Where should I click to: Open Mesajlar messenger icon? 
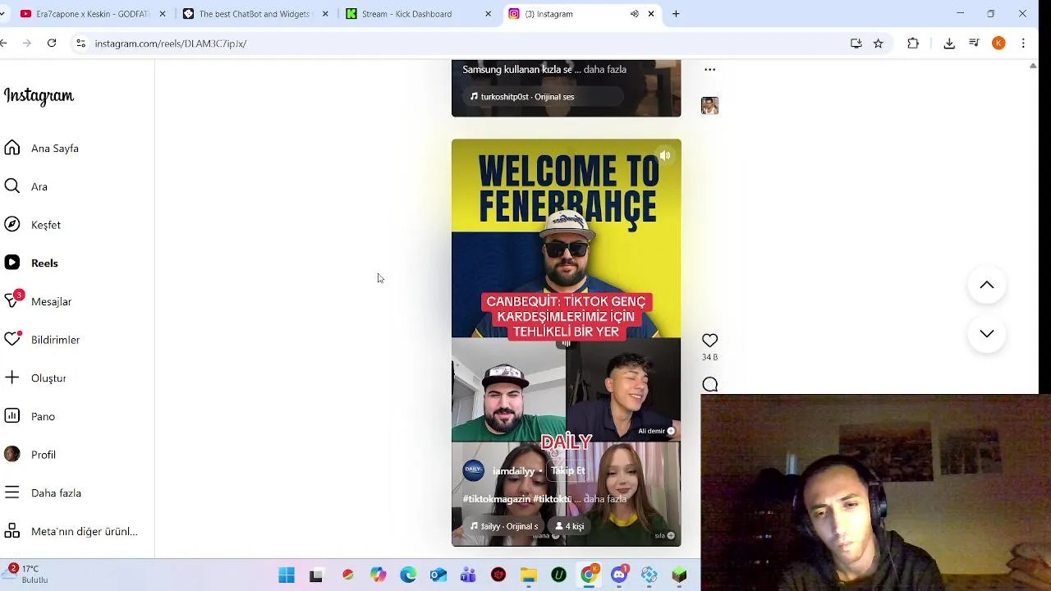point(12,301)
